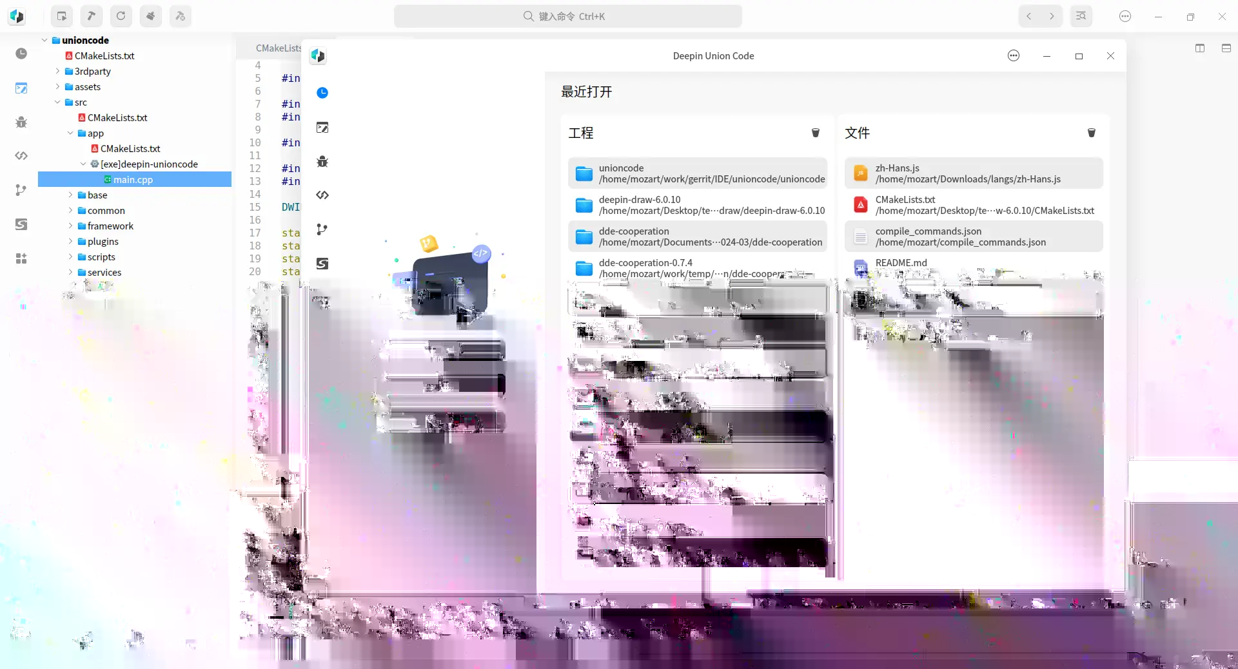Select the Edit icon in main window sidebar
1238x669 pixels.
pyautogui.click(x=21, y=88)
